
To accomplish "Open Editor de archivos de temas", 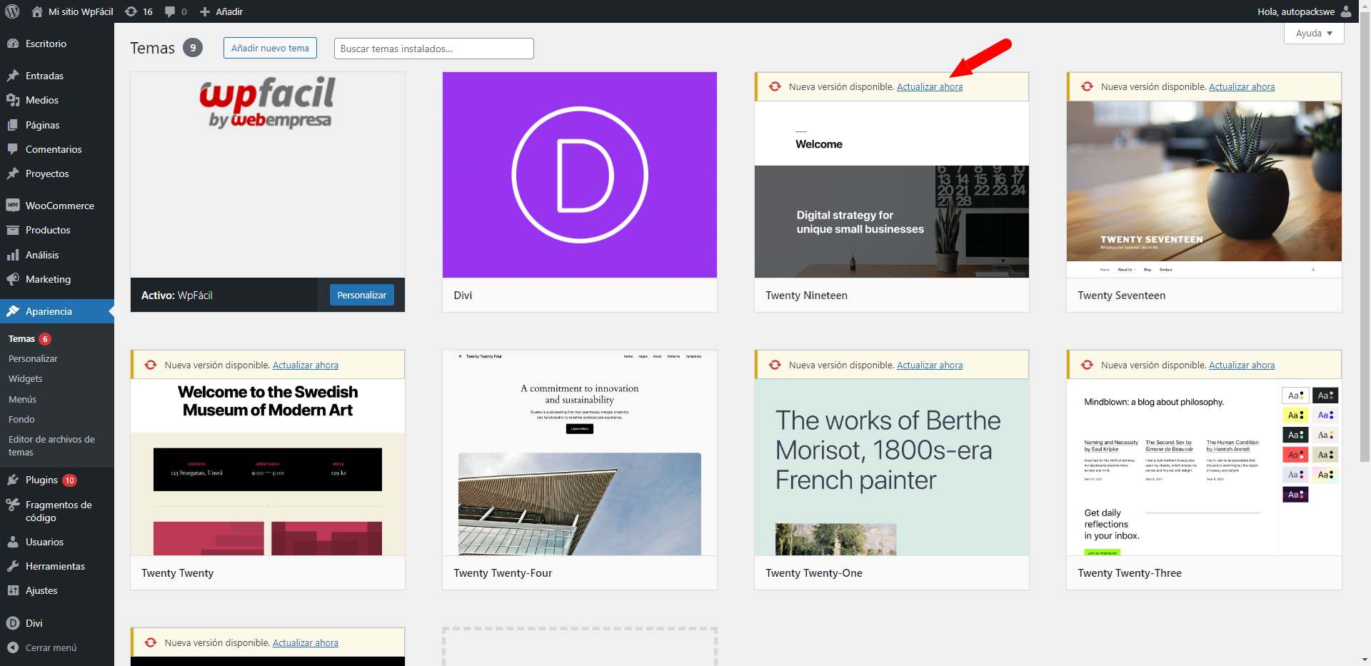I will click(51, 446).
